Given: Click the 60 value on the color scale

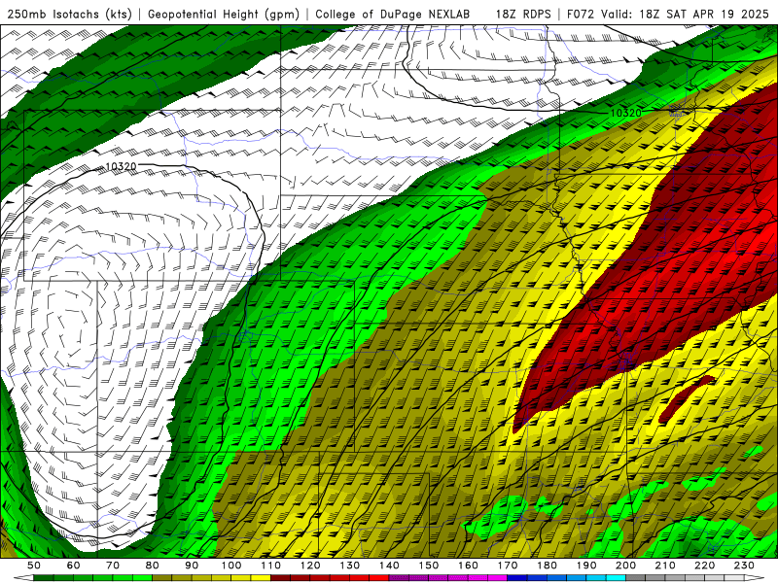Looking at the screenshot, I should [x=74, y=566].
